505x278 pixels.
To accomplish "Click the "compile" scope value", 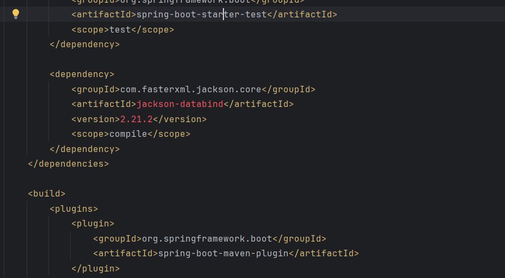I will 128,134.
